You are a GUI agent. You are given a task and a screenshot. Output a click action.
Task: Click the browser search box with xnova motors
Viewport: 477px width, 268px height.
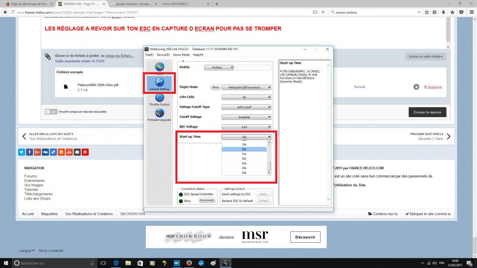point(376,12)
